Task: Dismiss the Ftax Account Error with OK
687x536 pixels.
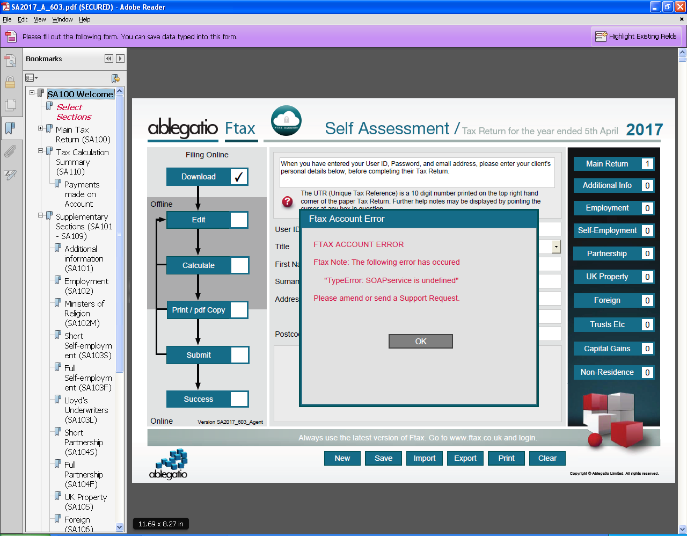Action: [421, 342]
